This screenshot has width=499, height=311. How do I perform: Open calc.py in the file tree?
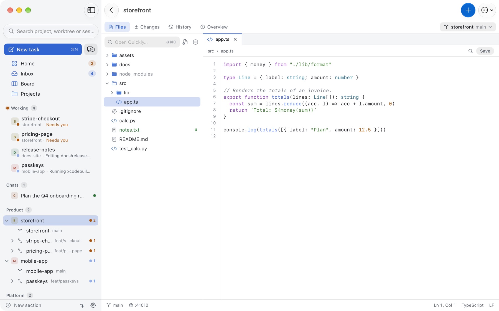pos(152,121)
